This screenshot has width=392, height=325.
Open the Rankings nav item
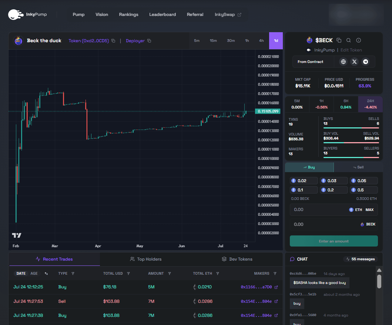(x=128, y=14)
